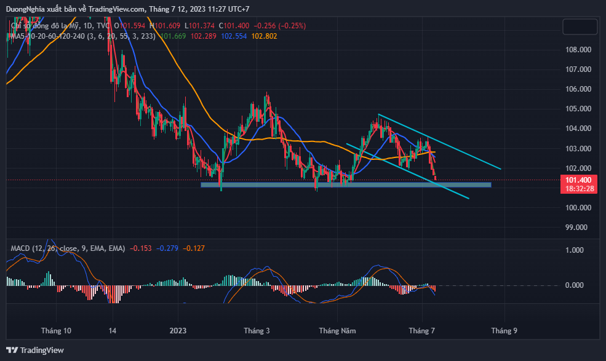Click the '2023' time axis label

tap(178, 331)
